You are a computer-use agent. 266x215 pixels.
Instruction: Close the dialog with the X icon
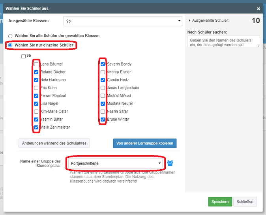click(x=259, y=8)
